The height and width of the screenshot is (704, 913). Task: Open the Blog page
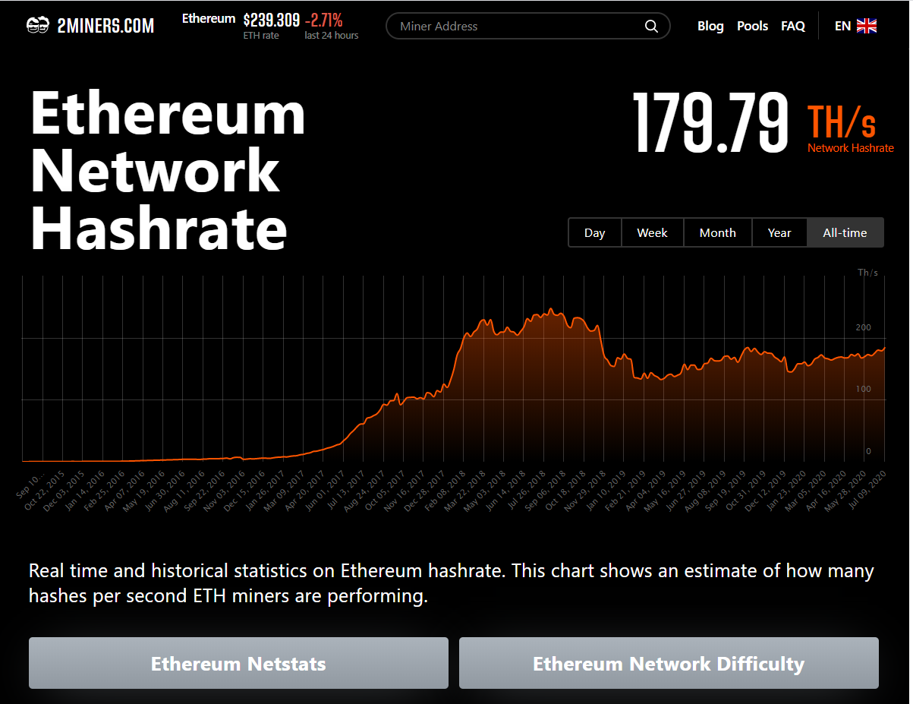[x=710, y=26]
